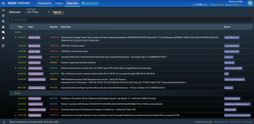Sort by the Topic column header
Screen dimensions: 254x124
tap(30, 27)
